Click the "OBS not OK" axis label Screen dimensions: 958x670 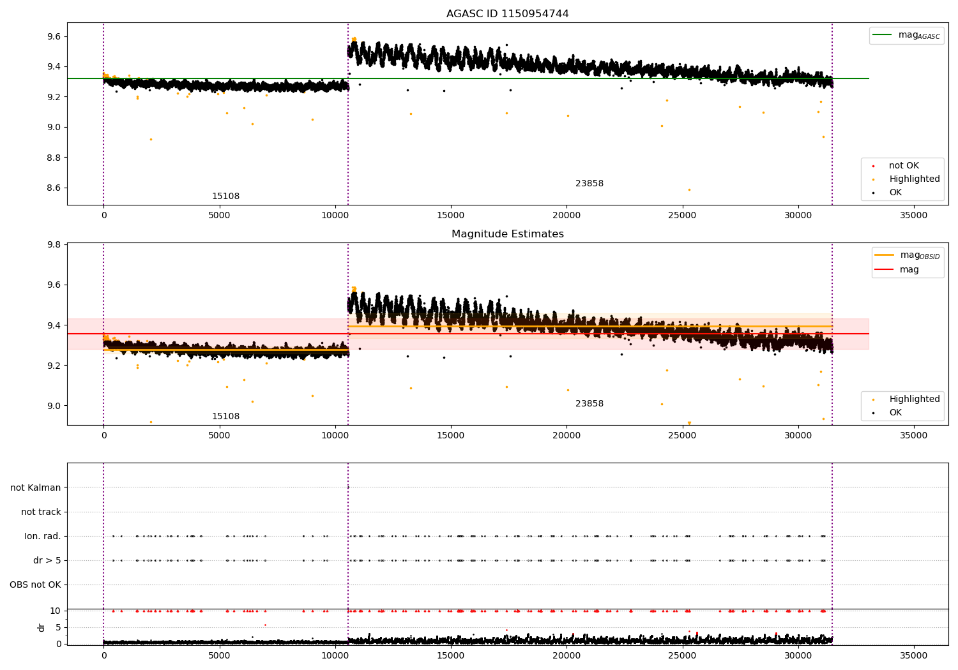pos(35,585)
